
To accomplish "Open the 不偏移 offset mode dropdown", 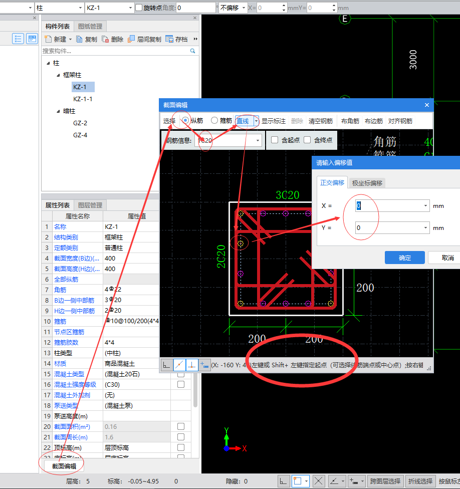I will pos(244,8).
